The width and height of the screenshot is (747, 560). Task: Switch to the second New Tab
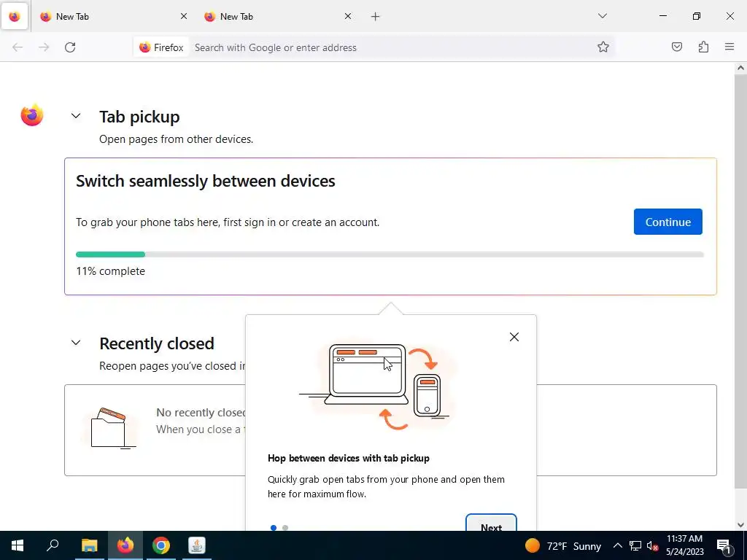278,16
